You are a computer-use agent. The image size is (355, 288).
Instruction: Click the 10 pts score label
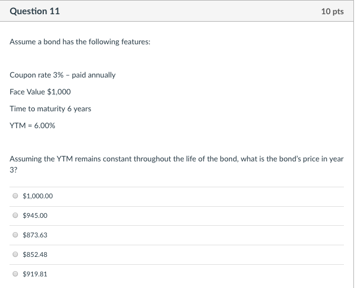click(332, 12)
